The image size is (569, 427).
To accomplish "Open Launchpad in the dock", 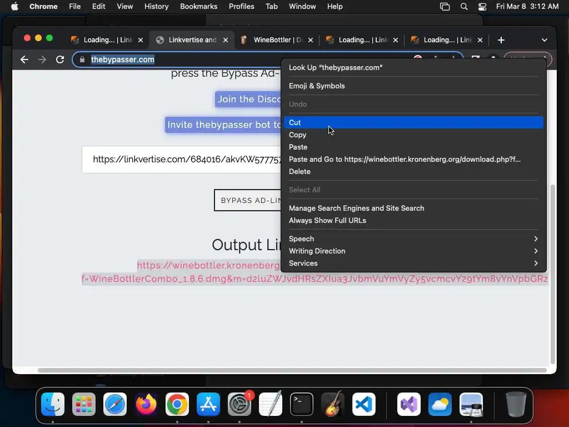I will (84, 404).
